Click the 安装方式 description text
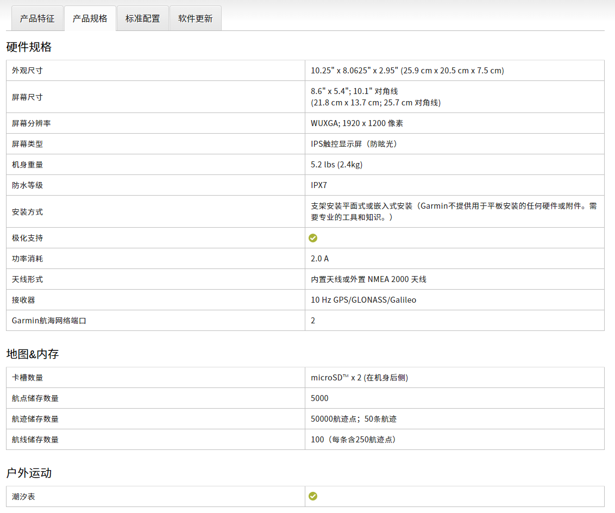The width and height of the screenshot is (615, 513). 454,211
